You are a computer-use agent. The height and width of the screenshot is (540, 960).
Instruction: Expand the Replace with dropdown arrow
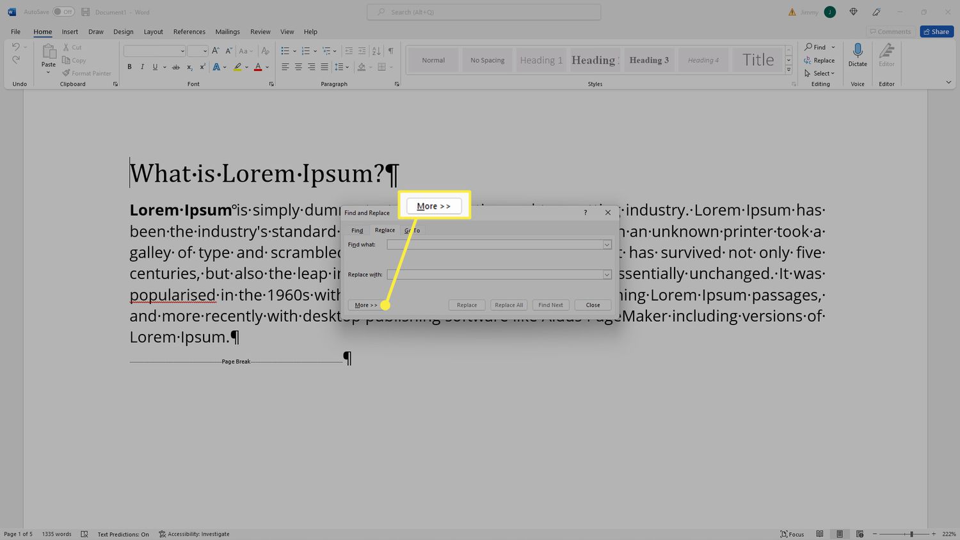pyautogui.click(x=607, y=274)
